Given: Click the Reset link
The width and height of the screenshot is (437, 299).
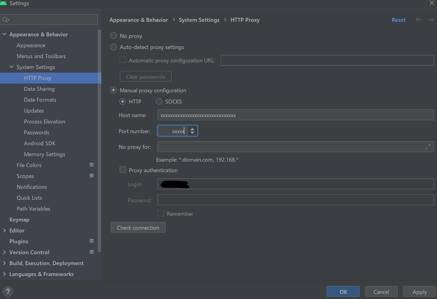Looking at the screenshot, I should click(x=398, y=20).
